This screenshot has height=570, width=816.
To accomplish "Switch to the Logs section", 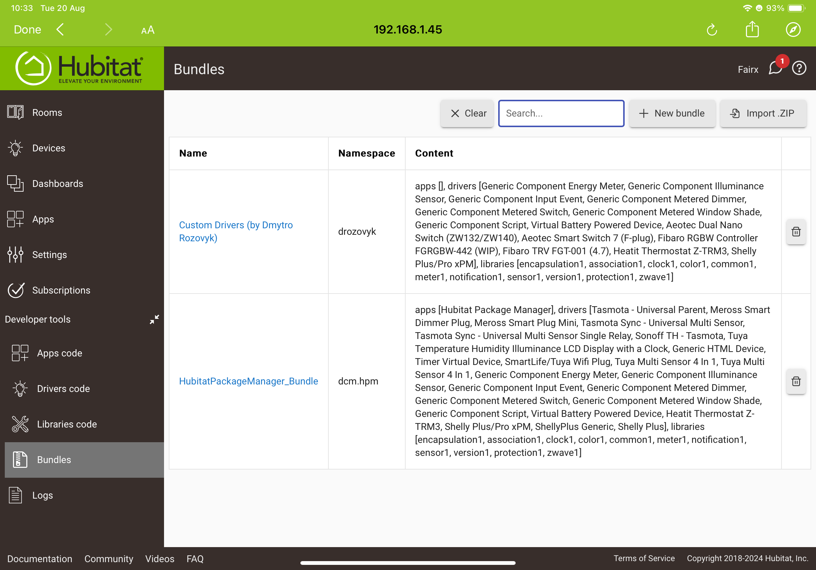I will click(x=42, y=495).
